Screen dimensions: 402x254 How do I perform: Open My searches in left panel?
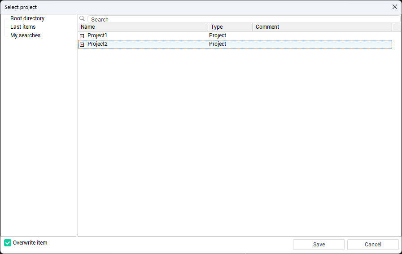point(25,35)
